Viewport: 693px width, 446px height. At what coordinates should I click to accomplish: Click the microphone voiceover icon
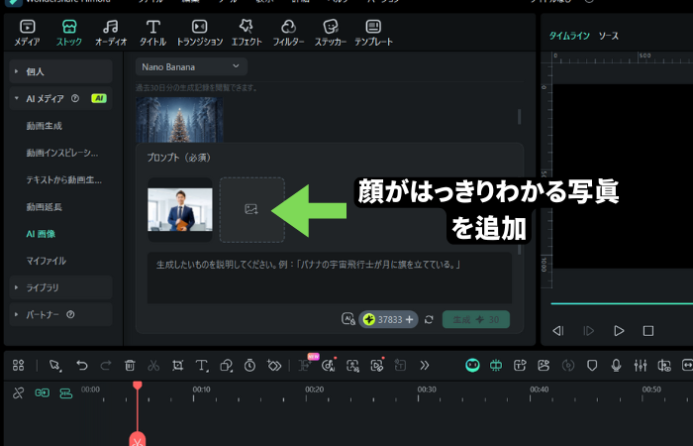pyautogui.click(x=616, y=365)
